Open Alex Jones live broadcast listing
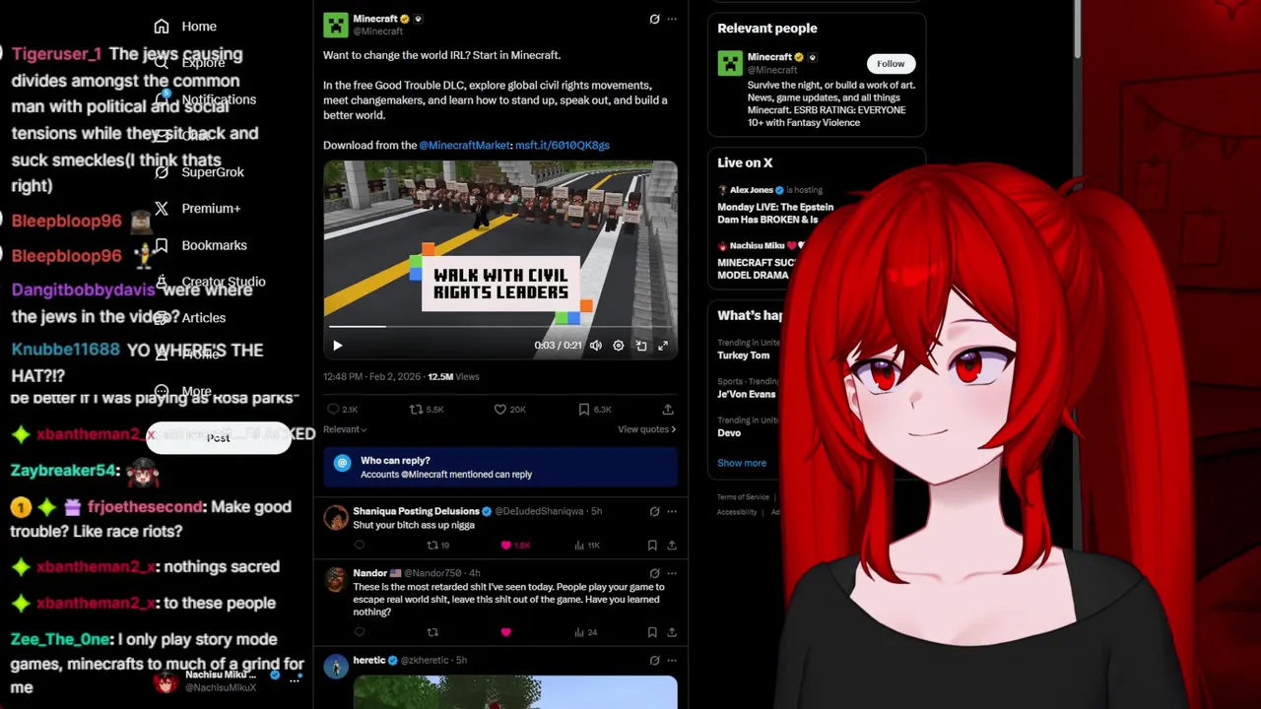 (775, 205)
